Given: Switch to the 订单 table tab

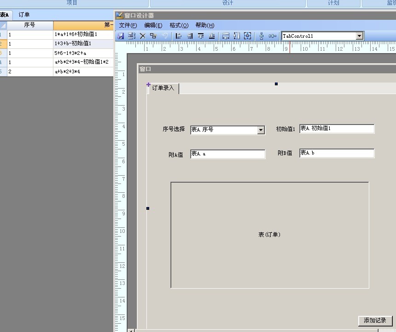Looking at the screenshot, I should (x=24, y=15).
